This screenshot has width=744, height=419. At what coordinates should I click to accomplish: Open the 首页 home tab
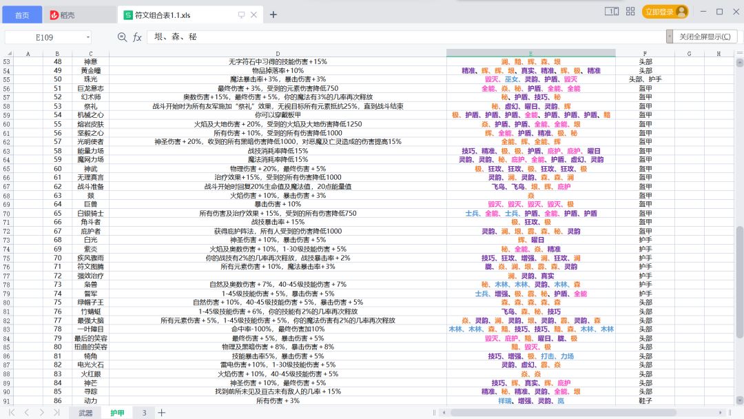pyautogui.click(x=22, y=15)
